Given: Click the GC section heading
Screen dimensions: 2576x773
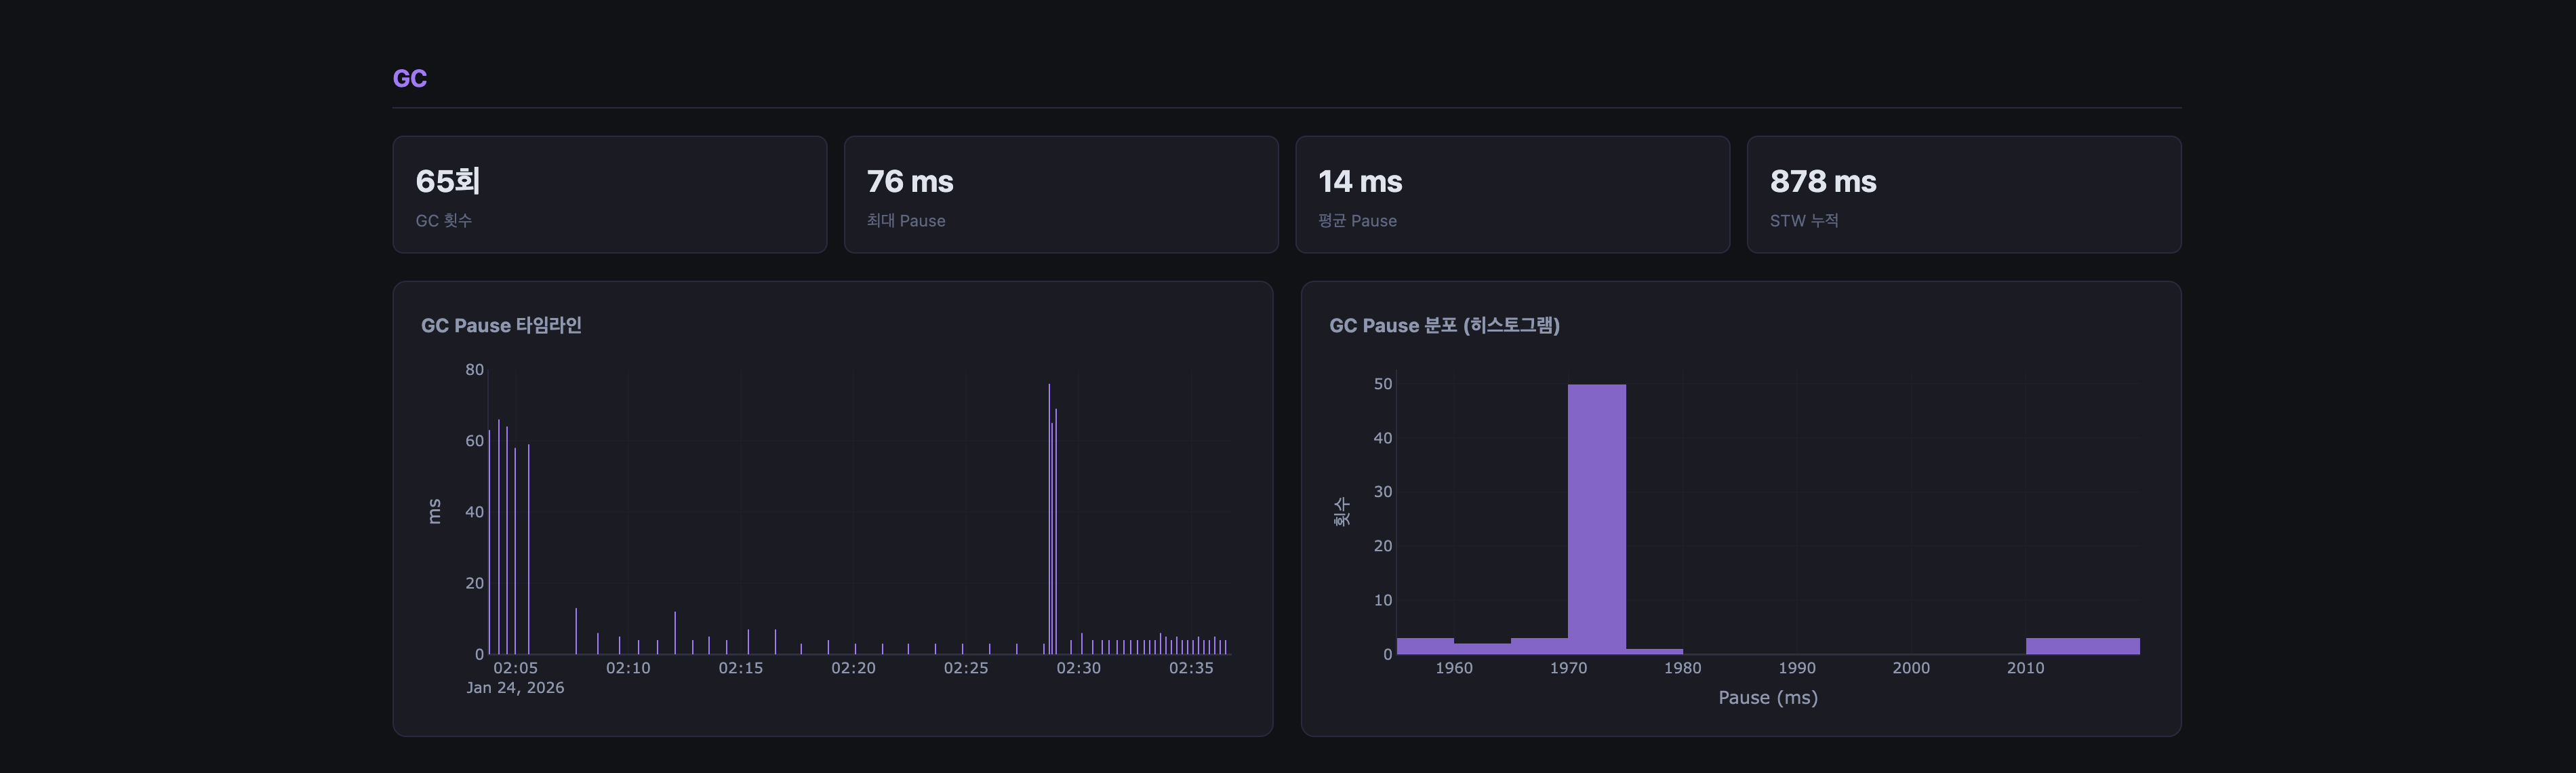Looking at the screenshot, I should 409,78.
